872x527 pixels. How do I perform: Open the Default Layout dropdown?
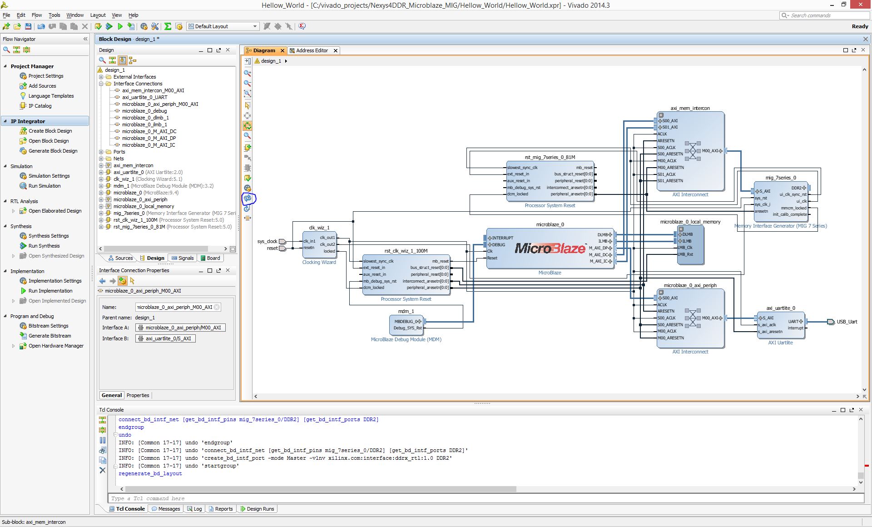[x=223, y=26]
